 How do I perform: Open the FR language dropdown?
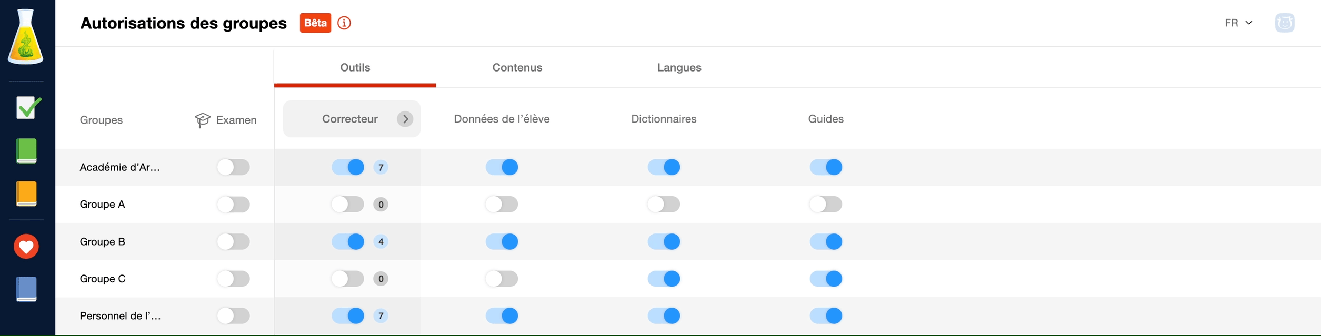pos(1238,23)
